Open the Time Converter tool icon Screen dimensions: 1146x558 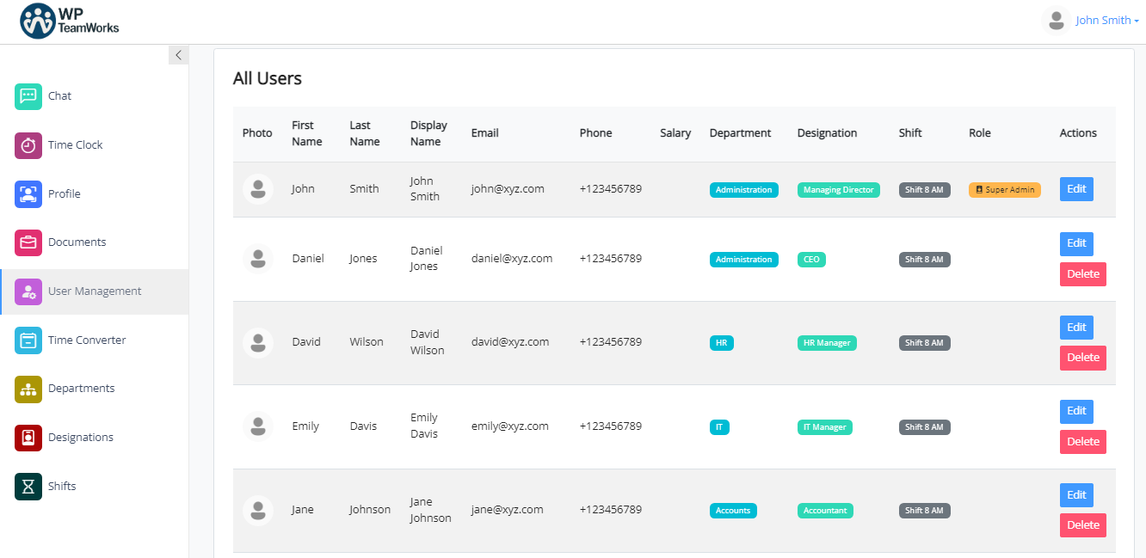[27, 340]
